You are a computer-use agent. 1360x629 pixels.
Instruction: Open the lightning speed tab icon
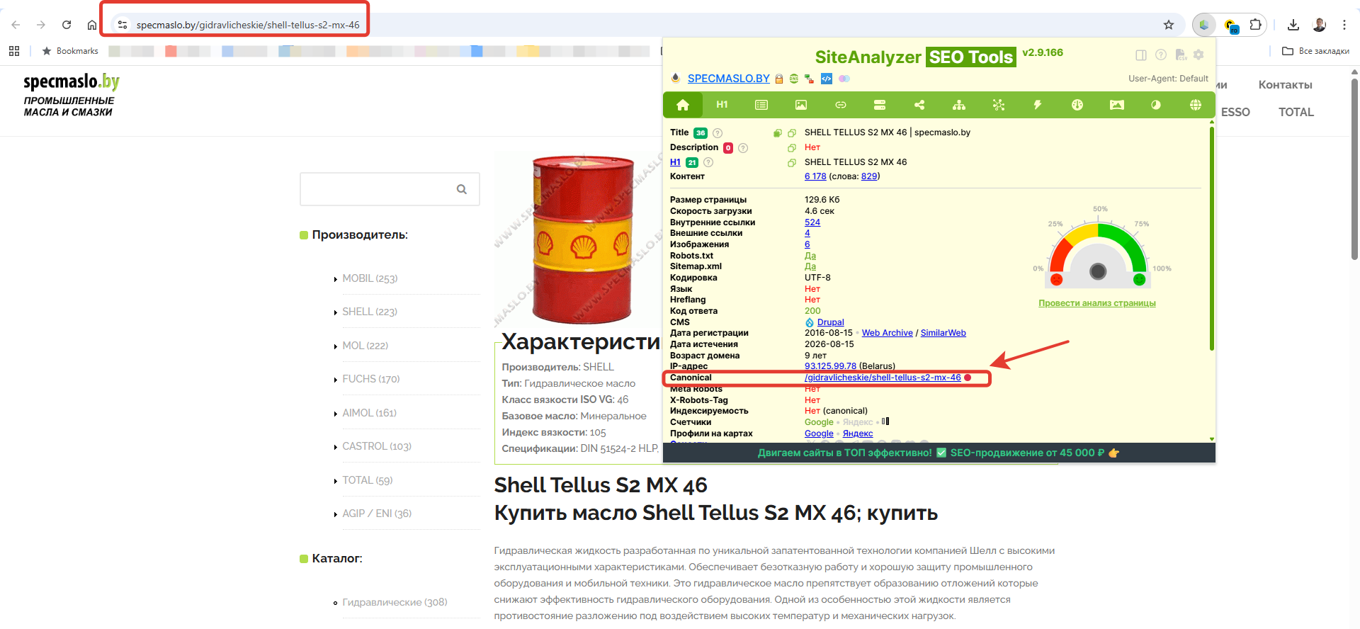[1038, 105]
